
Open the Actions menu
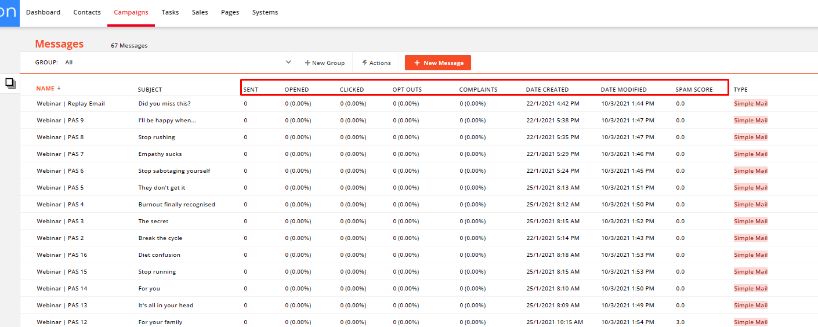[377, 63]
